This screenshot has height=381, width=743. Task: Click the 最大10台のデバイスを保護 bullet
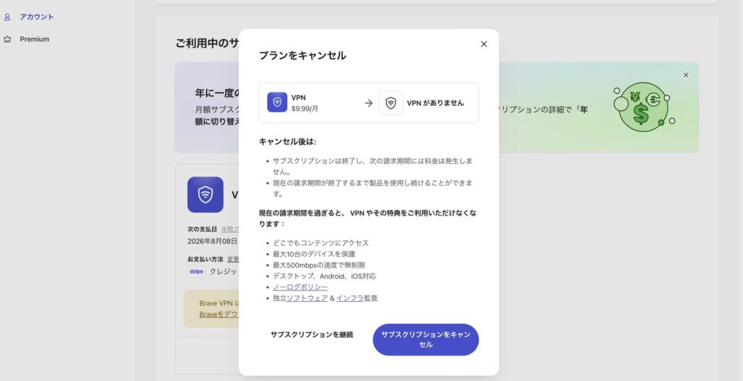(x=313, y=254)
